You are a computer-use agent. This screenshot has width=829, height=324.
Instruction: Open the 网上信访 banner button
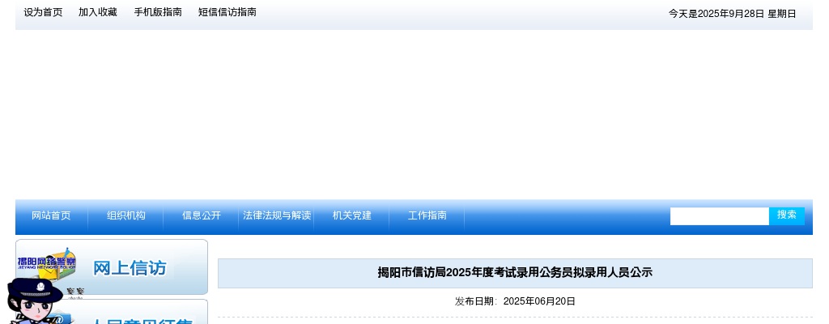click(130, 268)
